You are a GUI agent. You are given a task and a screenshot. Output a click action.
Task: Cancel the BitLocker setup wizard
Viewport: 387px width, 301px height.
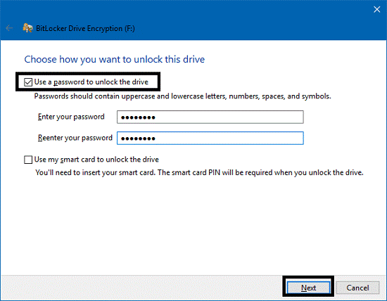click(357, 288)
